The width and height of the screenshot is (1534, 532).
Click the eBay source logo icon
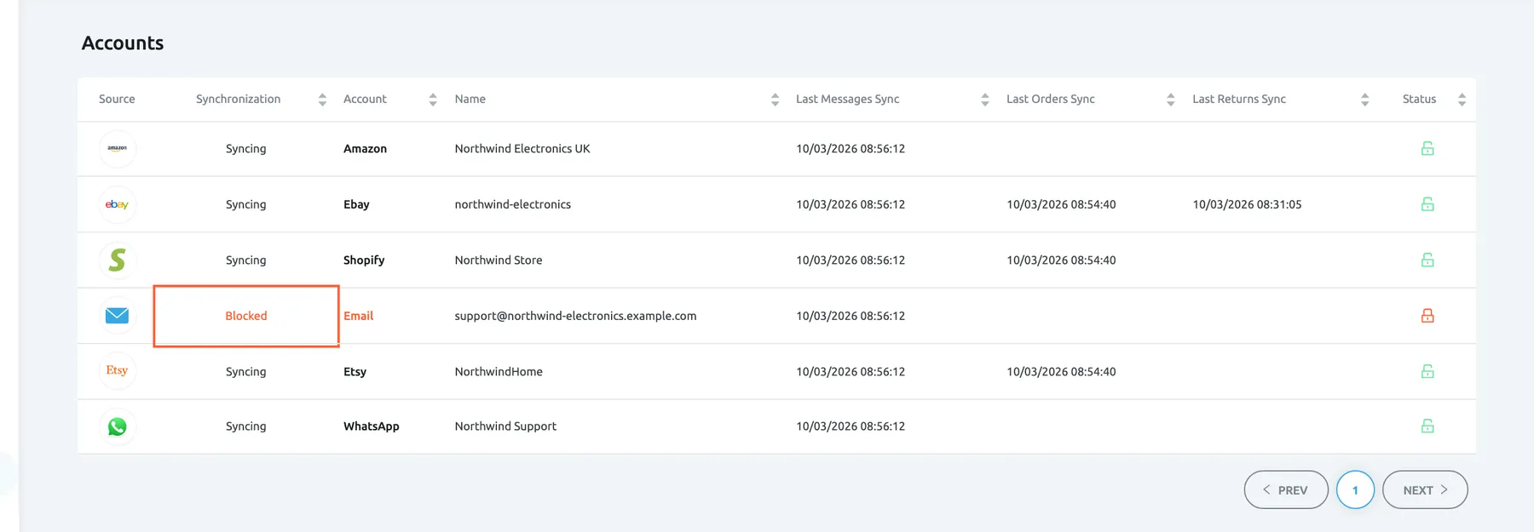(x=117, y=204)
